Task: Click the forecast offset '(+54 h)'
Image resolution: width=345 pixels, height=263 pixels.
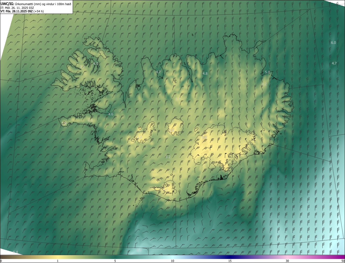Action: click(39, 11)
